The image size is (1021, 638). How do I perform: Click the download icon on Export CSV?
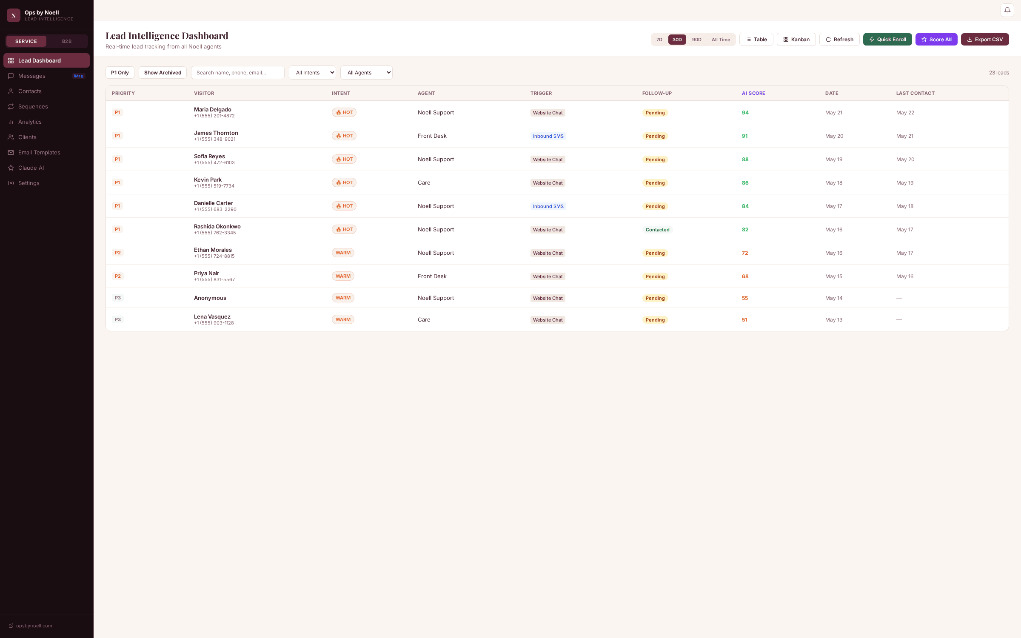coord(970,40)
